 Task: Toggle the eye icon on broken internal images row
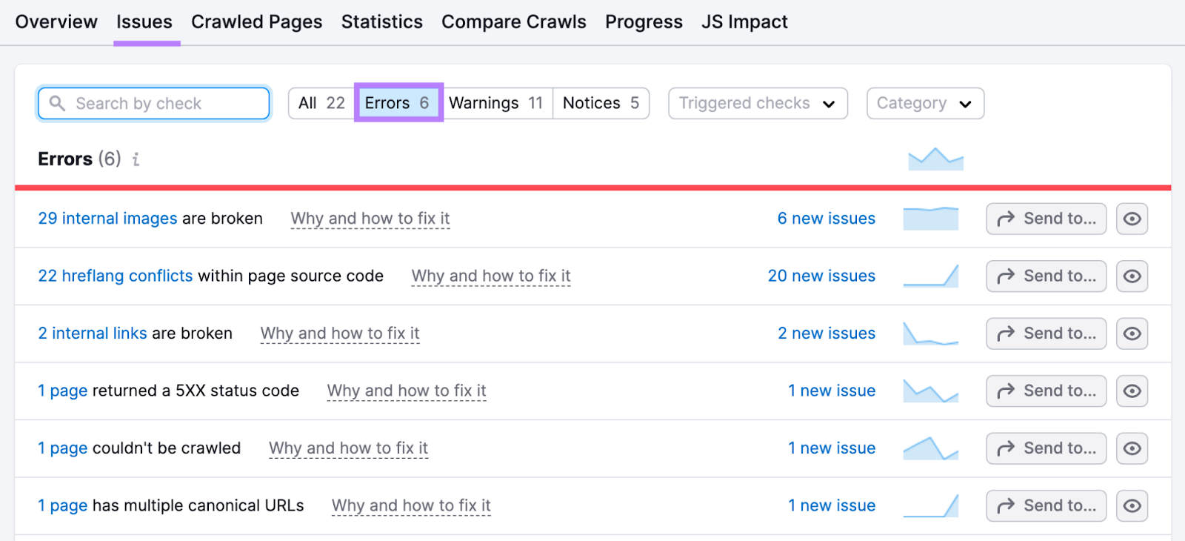pyautogui.click(x=1132, y=218)
